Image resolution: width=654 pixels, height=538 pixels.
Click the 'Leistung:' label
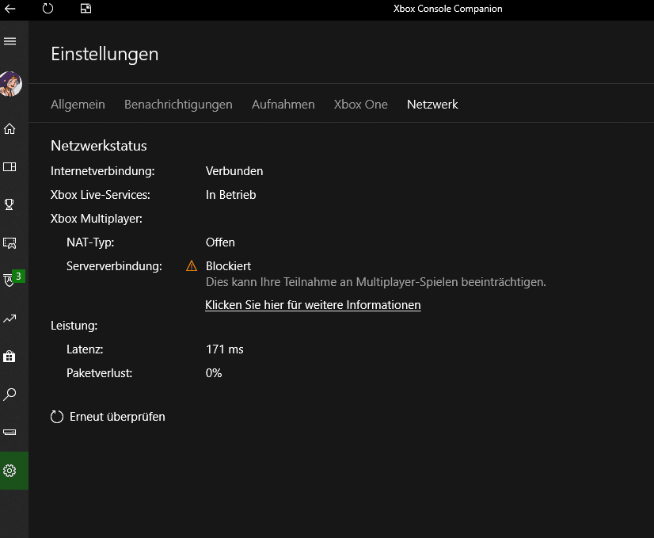(74, 326)
